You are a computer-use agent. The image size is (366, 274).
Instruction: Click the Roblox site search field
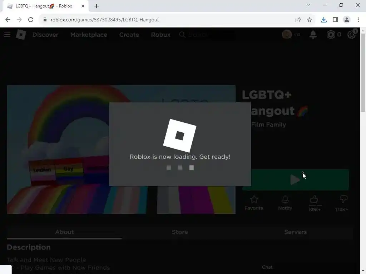click(207, 35)
